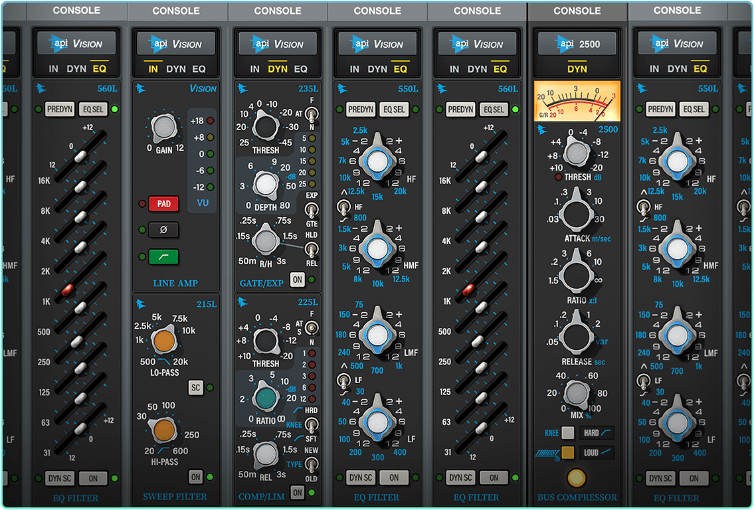This screenshot has width=754, height=510.
Task: Select the HARD knee curve on the 2500
Action: click(x=597, y=432)
